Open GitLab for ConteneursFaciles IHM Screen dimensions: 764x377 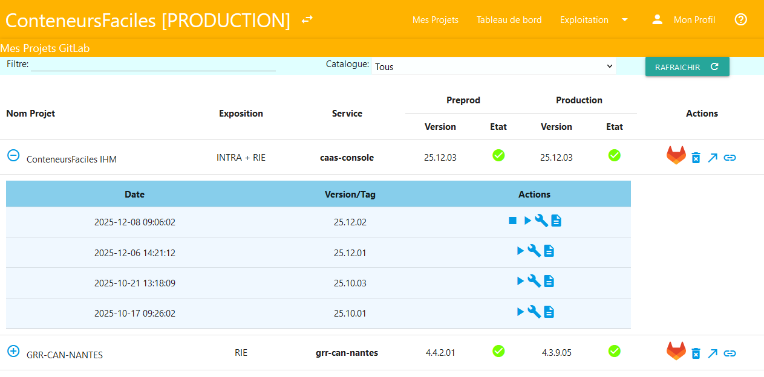[676, 155]
